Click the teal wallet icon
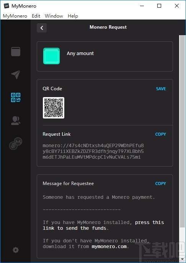The height and width of the screenshot is (263, 186). click(51, 56)
